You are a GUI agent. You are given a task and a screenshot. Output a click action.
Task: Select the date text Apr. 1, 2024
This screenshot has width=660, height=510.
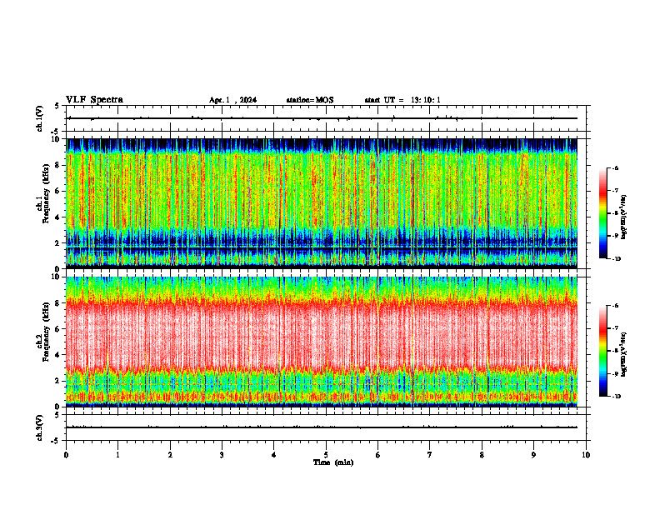[x=232, y=100]
